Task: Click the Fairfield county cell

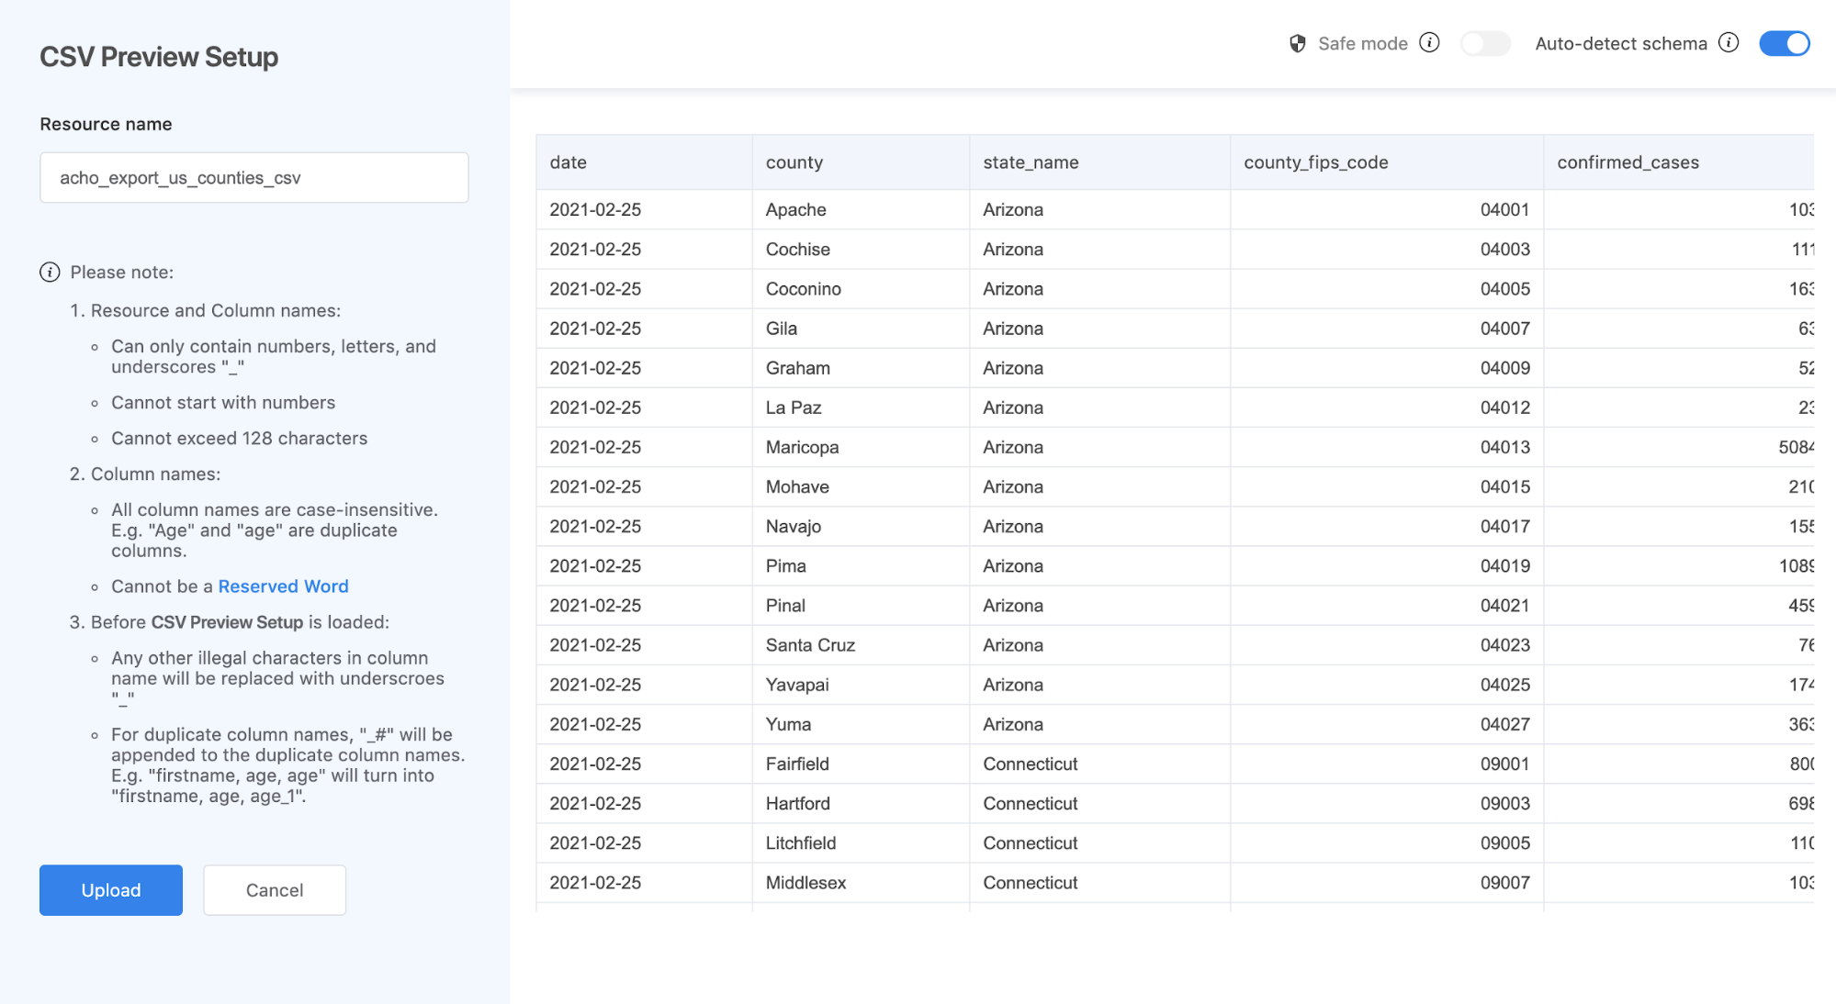Action: 797,764
